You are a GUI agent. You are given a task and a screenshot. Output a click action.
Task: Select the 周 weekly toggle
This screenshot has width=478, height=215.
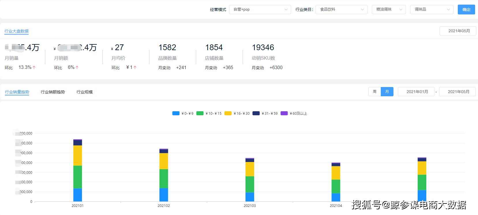pos(374,92)
